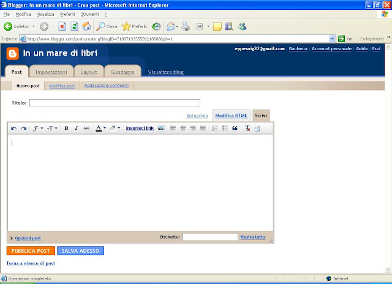Click the Blogger orange logo
Image resolution: width=392 pixels, height=284 pixels.
point(13,53)
